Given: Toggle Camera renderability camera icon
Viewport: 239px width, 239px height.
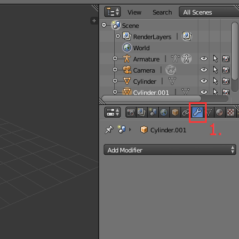Looking at the screenshot, I should [x=226, y=70].
